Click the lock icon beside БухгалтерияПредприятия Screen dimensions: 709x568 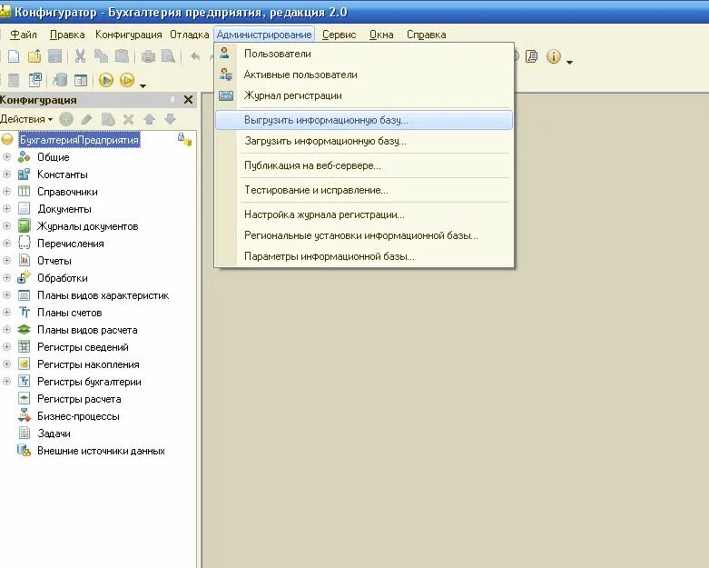[x=184, y=139]
